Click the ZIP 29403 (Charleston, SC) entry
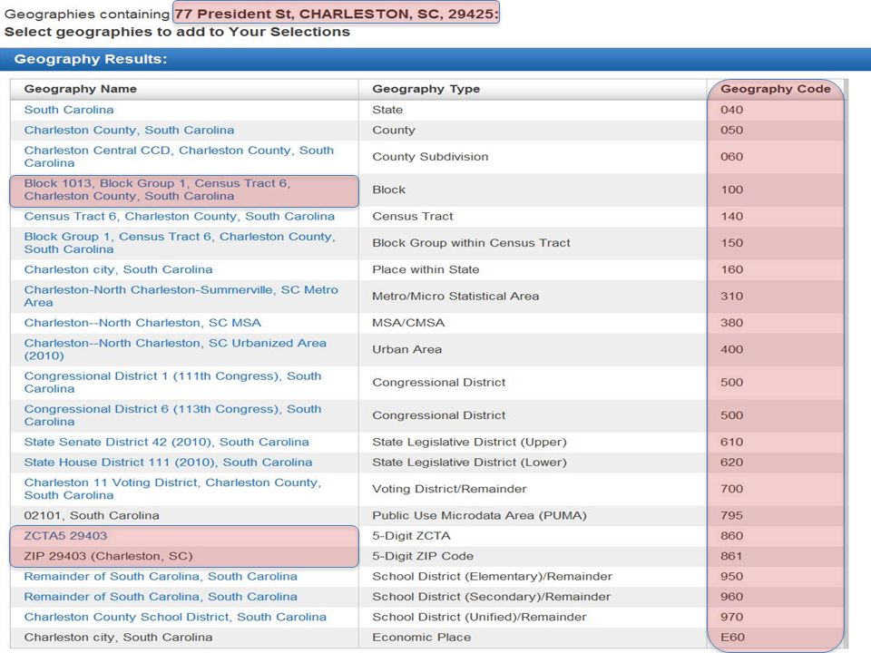 [108, 556]
